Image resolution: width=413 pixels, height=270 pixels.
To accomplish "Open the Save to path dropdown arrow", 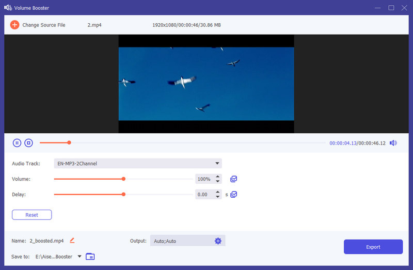I will coord(79,257).
